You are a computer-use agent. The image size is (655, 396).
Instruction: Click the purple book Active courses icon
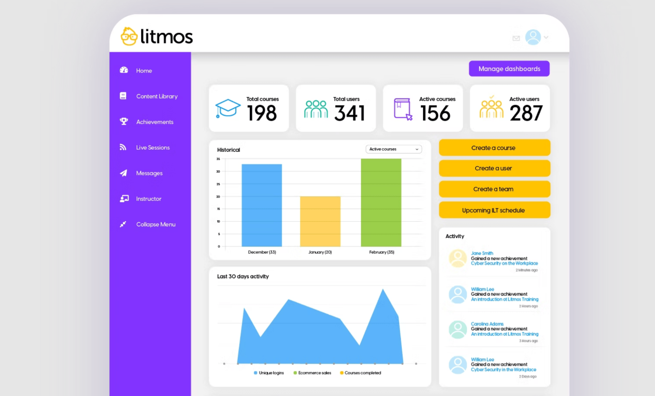tap(403, 109)
